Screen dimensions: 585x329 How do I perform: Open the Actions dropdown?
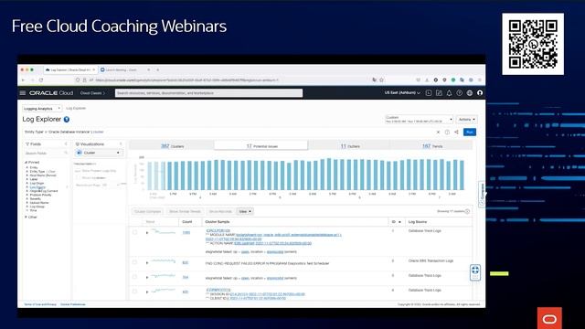point(467,120)
